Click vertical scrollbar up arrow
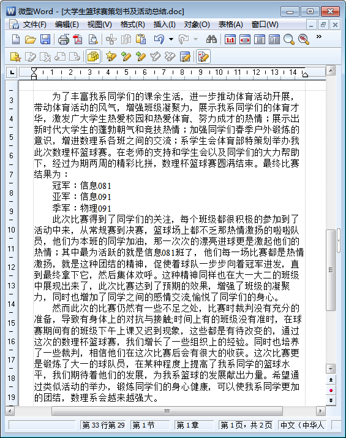Viewport: 346px width, 438px height. click(x=331, y=71)
